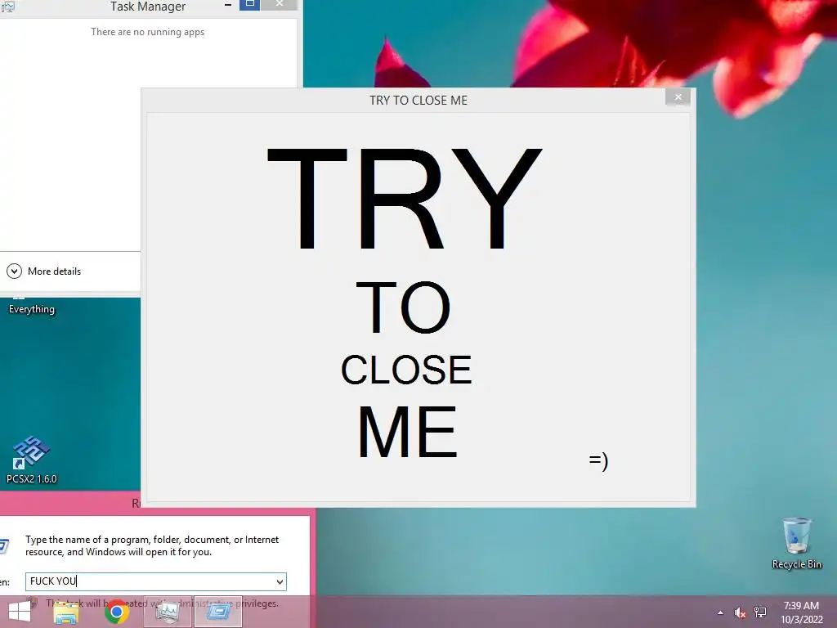Open the Run dialog's combo box dropdown arrow
Viewport: 837px width, 628px height.
click(280, 581)
